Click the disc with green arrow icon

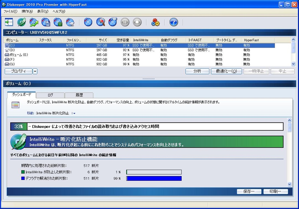point(34,22)
